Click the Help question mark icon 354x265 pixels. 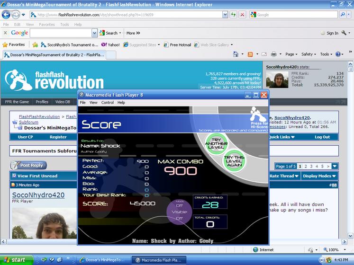tap(338, 54)
